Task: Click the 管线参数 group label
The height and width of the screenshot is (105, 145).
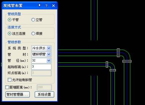Action: (14, 42)
